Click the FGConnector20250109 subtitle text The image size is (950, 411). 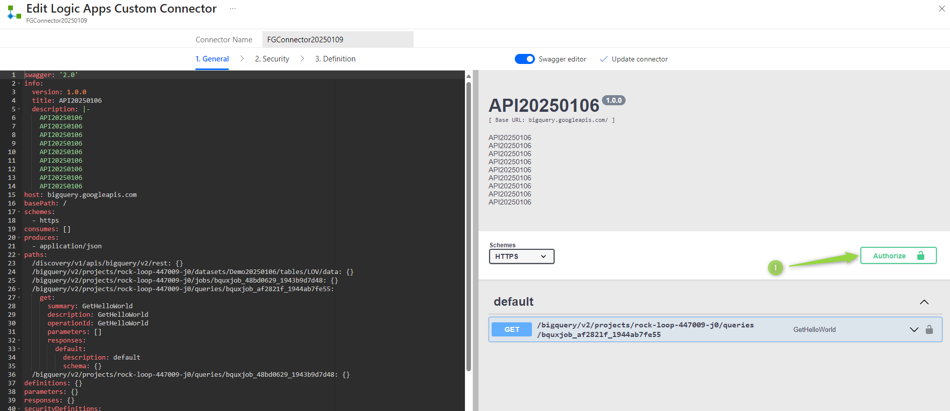[x=56, y=21]
